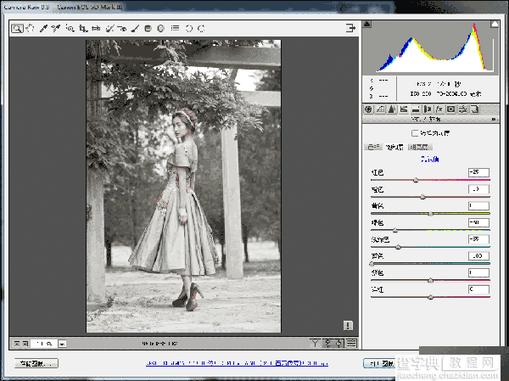Viewport: 509px width, 381px height.
Task: Open the Effects (fx) panel tab
Action: pyautogui.click(x=439, y=109)
